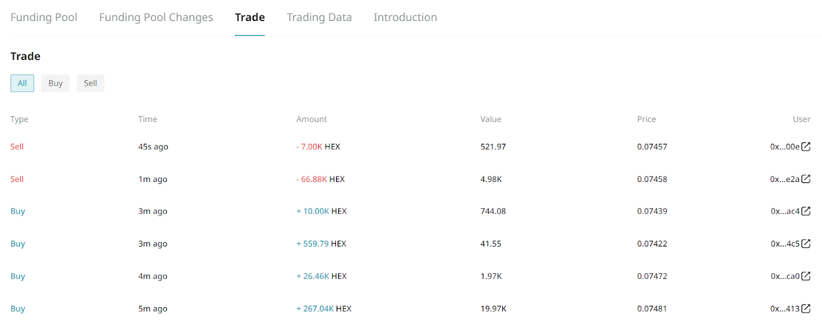Open the Funding Pool Changes tab
The height and width of the screenshot is (327, 822).
(x=156, y=17)
